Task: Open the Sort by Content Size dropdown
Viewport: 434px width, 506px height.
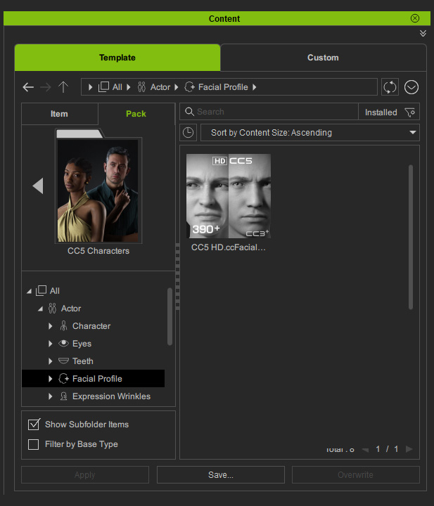Action: (310, 133)
